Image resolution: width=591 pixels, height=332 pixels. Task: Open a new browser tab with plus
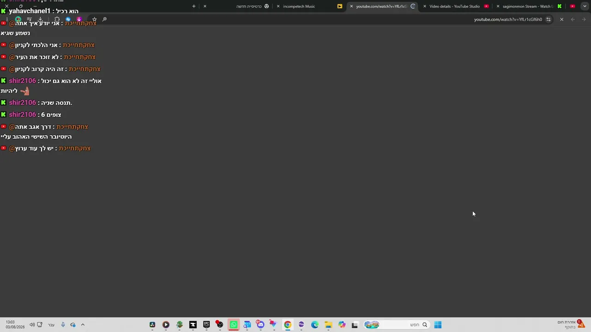194,6
